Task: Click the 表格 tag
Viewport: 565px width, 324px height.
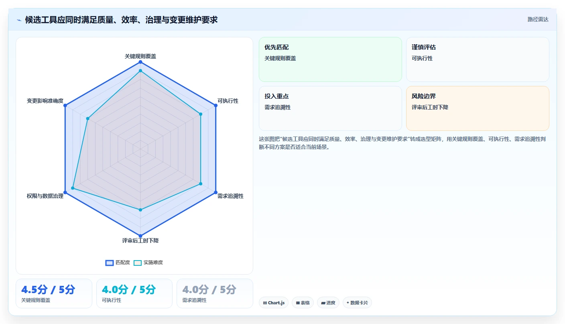Action: [303, 303]
